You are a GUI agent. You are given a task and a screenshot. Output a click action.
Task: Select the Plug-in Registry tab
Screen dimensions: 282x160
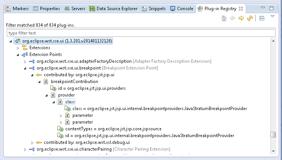[220, 9]
